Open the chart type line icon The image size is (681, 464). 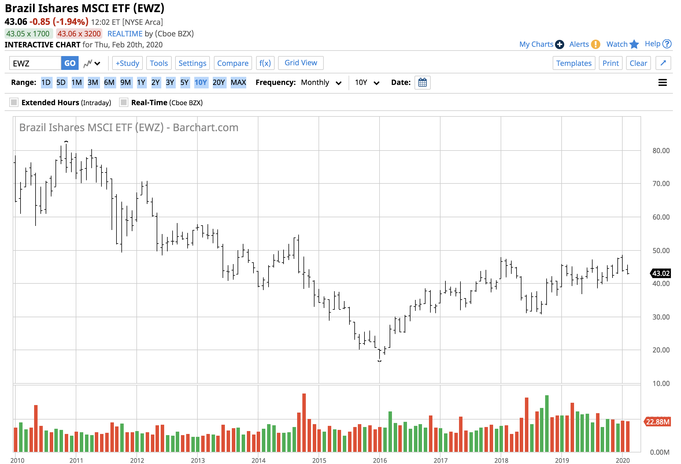[x=88, y=63]
